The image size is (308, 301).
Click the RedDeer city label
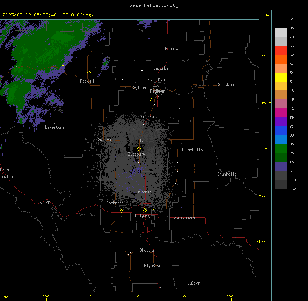click(x=157, y=91)
